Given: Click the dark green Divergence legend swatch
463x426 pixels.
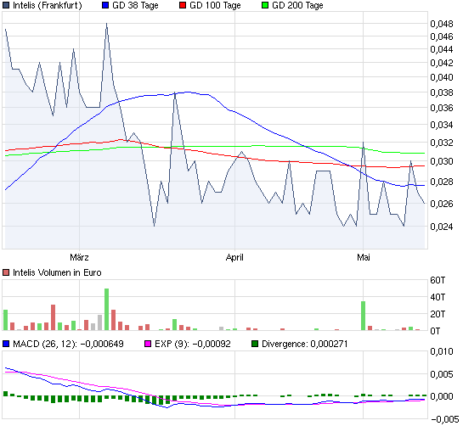Looking at the screenshot, I should click(255, 344).
